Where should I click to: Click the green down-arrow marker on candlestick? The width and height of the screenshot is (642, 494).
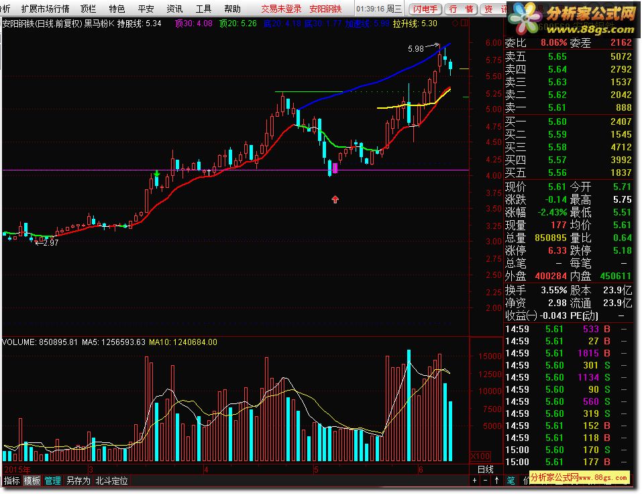pos(157,174)
